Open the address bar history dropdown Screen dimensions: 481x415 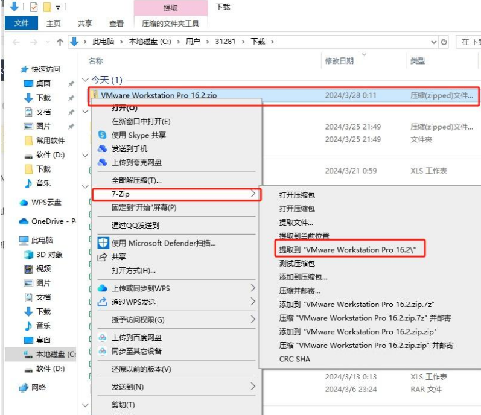[x=433, y=42]
